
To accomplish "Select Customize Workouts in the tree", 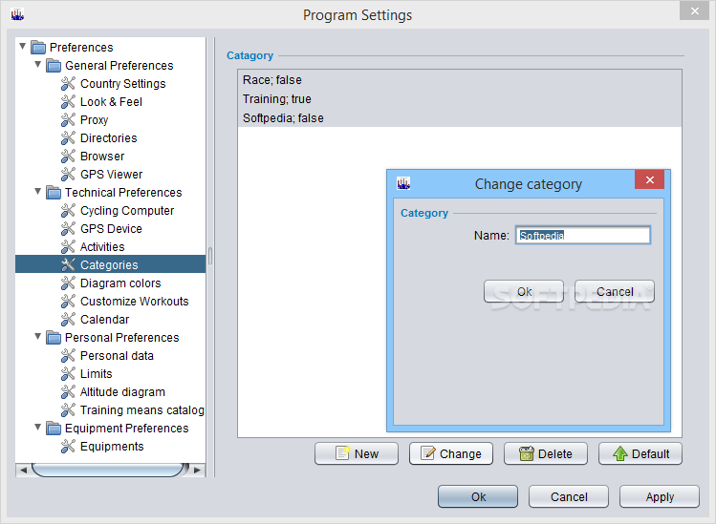I will (134, 302).
